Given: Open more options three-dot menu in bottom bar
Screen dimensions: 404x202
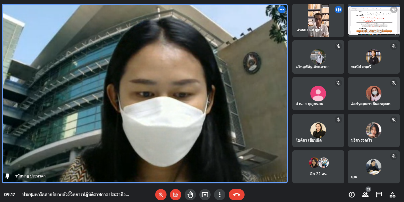Looking at the screenshot, I should (x=220, y=195).
